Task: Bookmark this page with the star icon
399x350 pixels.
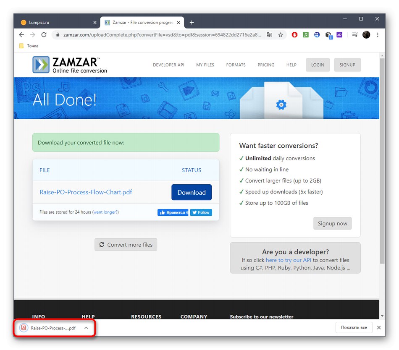Action: pos(281,35)
